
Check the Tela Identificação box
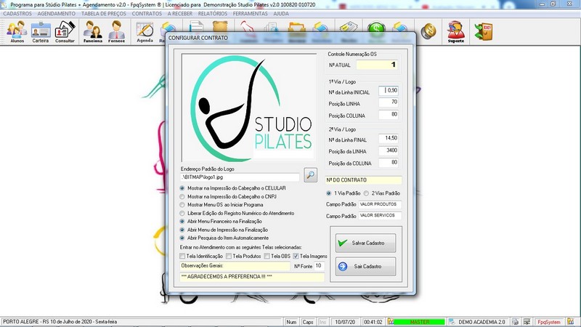click(x=182, y=257)
